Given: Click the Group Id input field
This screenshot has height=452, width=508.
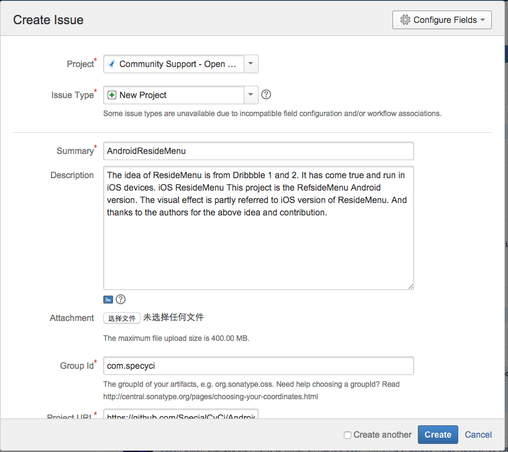Looking at the screenshot, I should 258,366.
